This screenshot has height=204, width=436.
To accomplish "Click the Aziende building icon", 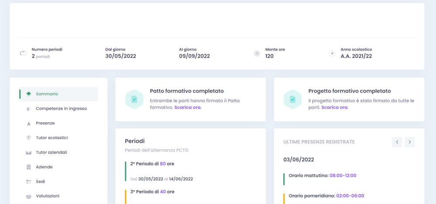I will click(x=28, y=167).
